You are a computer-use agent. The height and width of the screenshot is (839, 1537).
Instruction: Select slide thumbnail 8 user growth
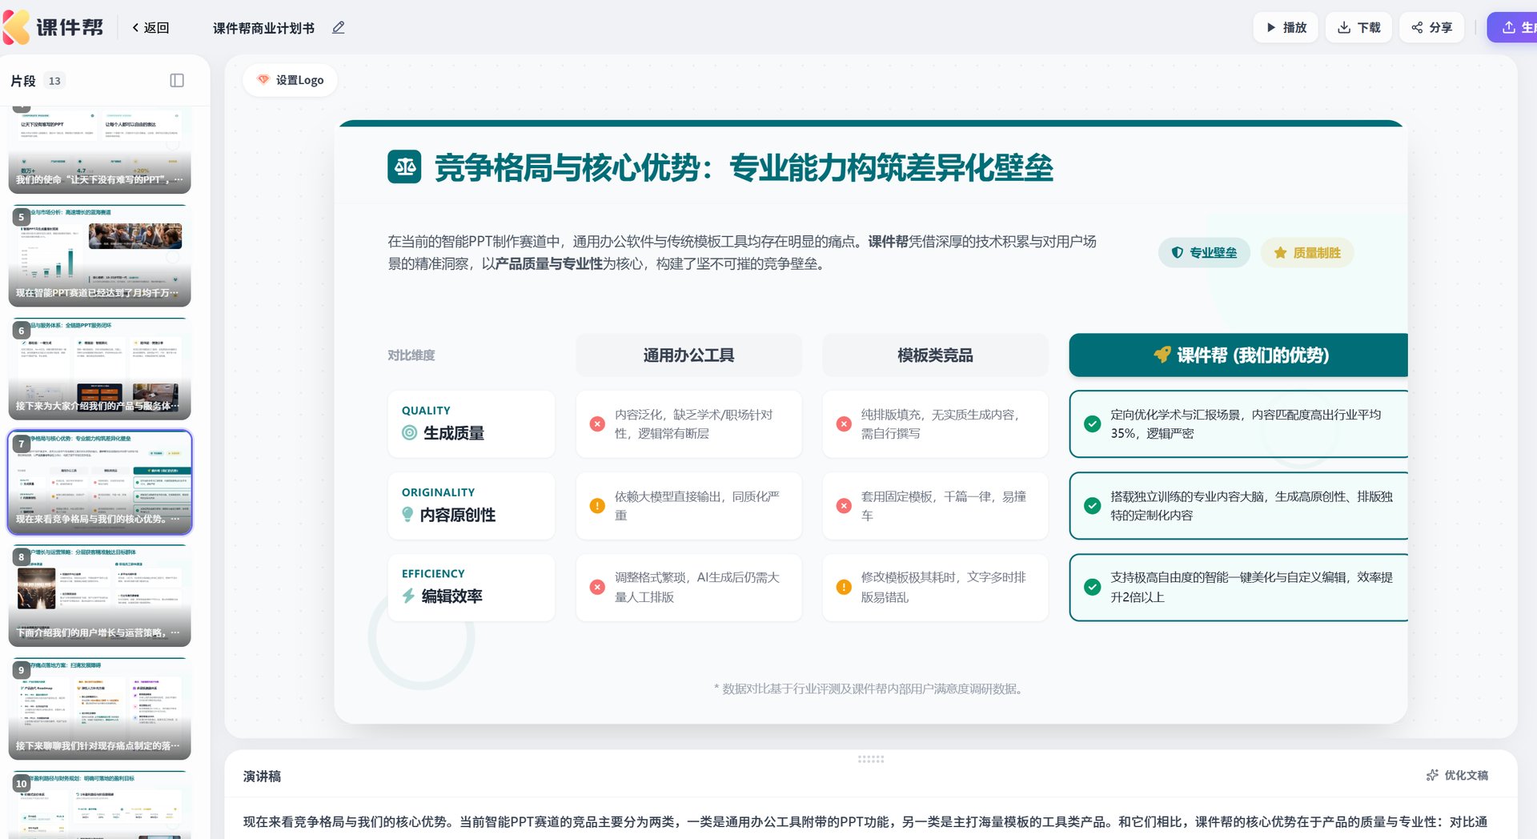click(100, 596)
